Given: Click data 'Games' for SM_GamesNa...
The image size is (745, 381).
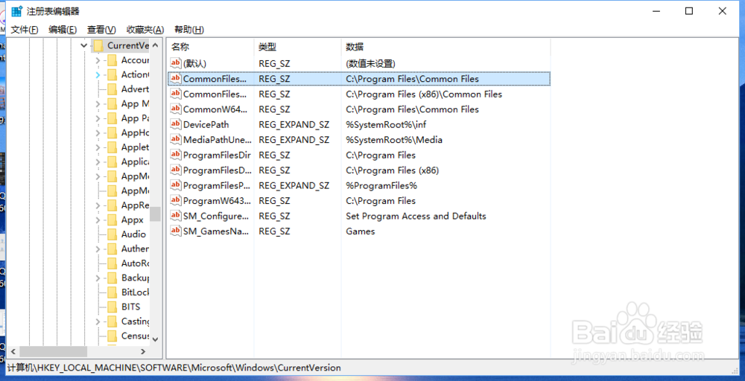Looking at the screenshot, I should [x=360, y=231].
